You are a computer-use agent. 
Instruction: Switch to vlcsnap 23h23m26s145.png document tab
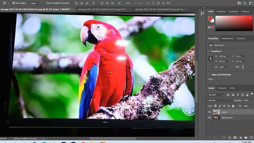(x=36, y=10)
